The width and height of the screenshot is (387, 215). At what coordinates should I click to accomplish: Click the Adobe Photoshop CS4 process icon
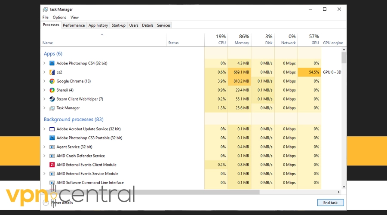52,63
